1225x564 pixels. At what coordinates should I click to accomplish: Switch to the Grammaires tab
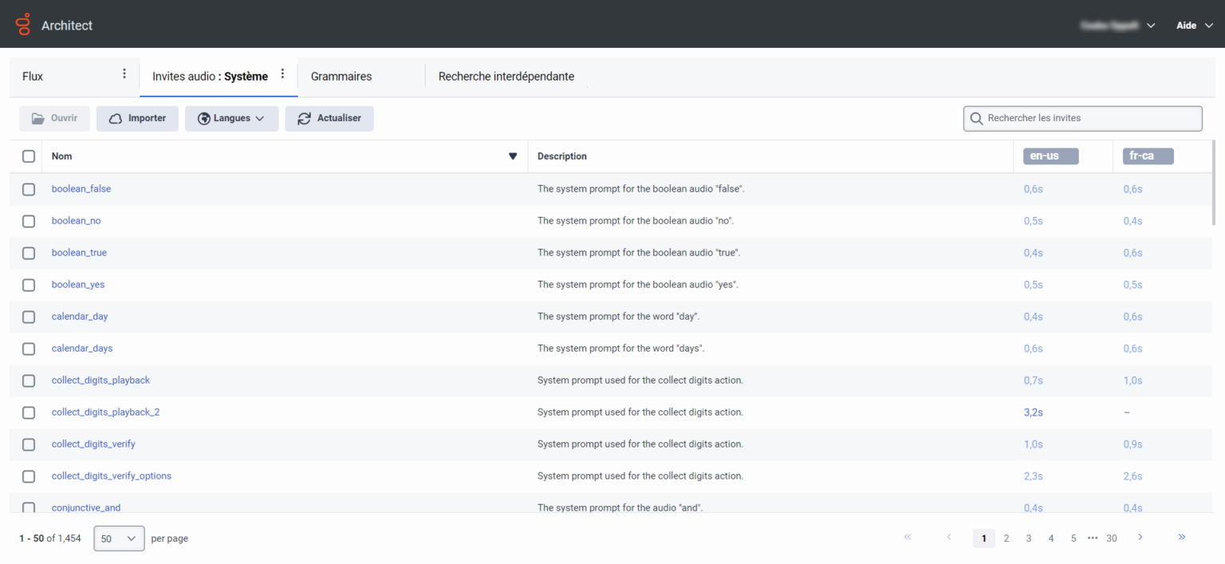pos(341,76)
